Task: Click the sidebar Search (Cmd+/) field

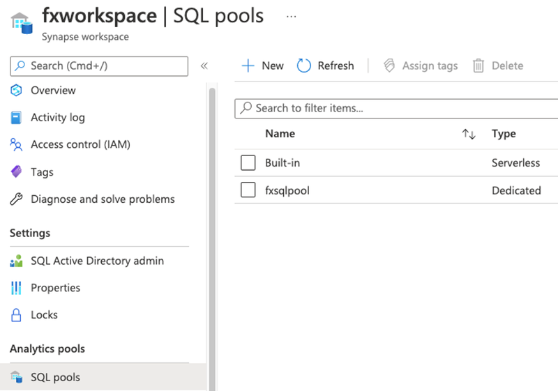Action: [99, 66]
